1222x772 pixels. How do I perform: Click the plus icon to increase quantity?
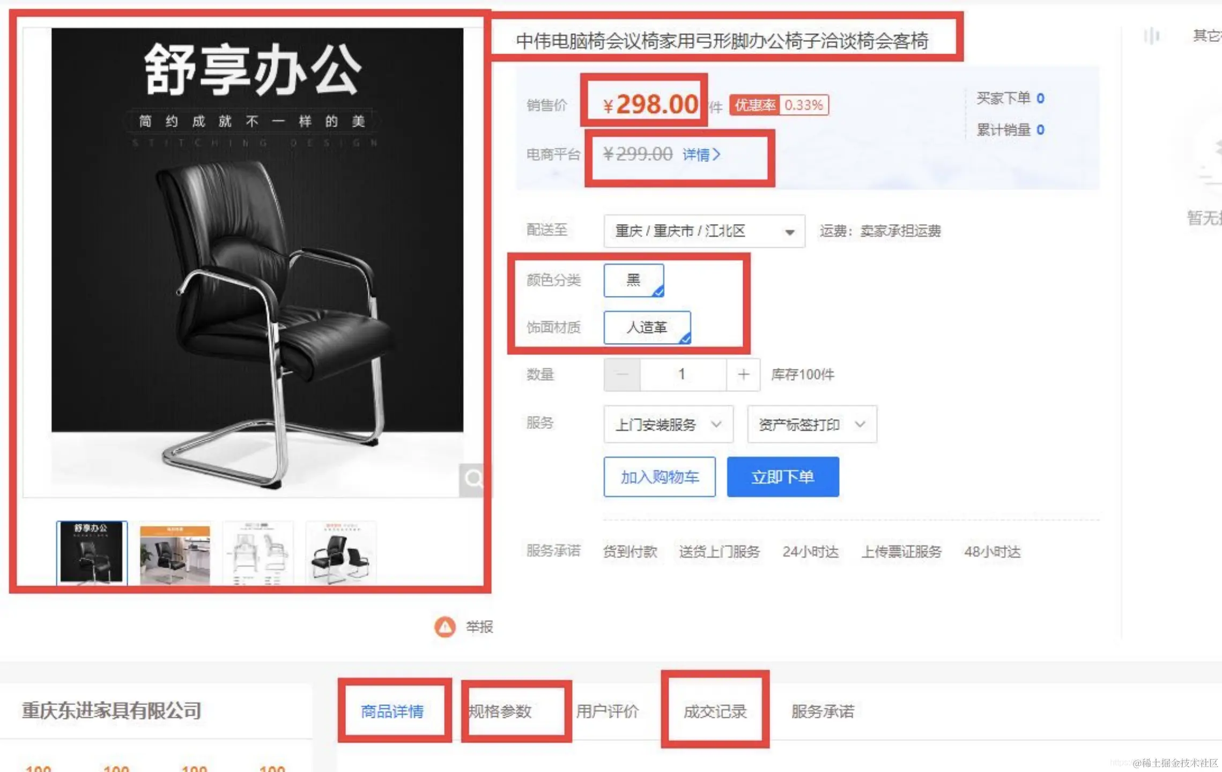click(743, 374)
